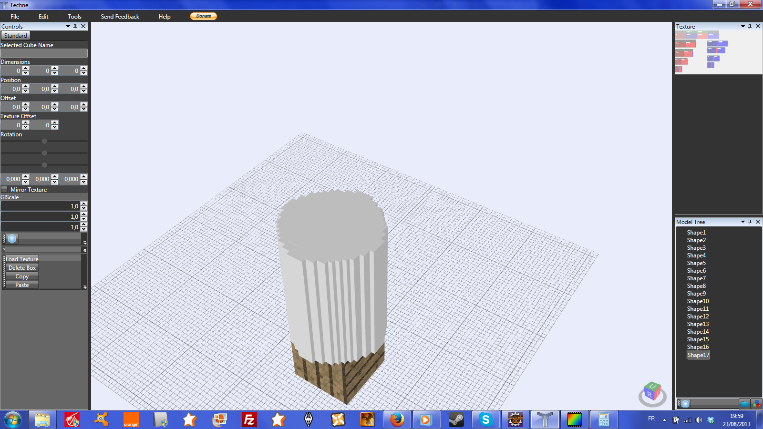
Task: Select Shape1 in the Model Tree
Action: tap(696, 233)
